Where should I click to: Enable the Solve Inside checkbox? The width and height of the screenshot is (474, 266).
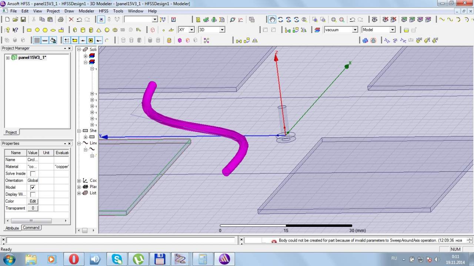[x=33, y=174]
